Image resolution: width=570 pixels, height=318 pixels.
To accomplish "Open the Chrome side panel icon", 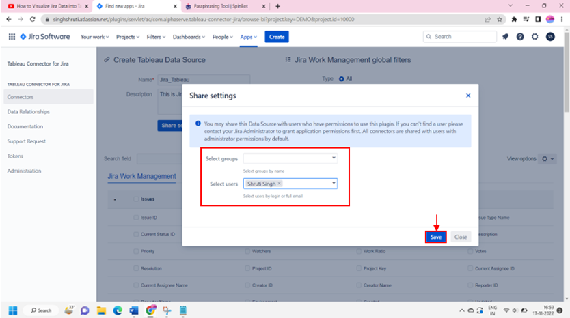I will [538, 19].
